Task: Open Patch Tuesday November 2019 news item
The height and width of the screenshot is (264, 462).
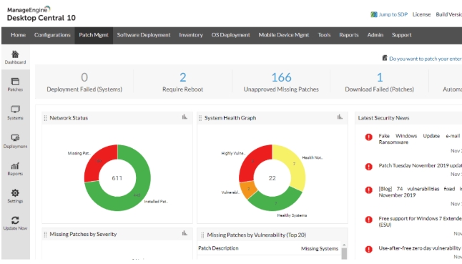Action: 420,165
